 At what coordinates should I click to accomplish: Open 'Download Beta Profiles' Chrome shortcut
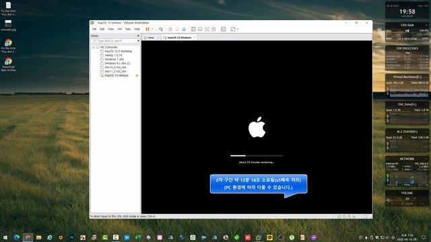(8, 65)
